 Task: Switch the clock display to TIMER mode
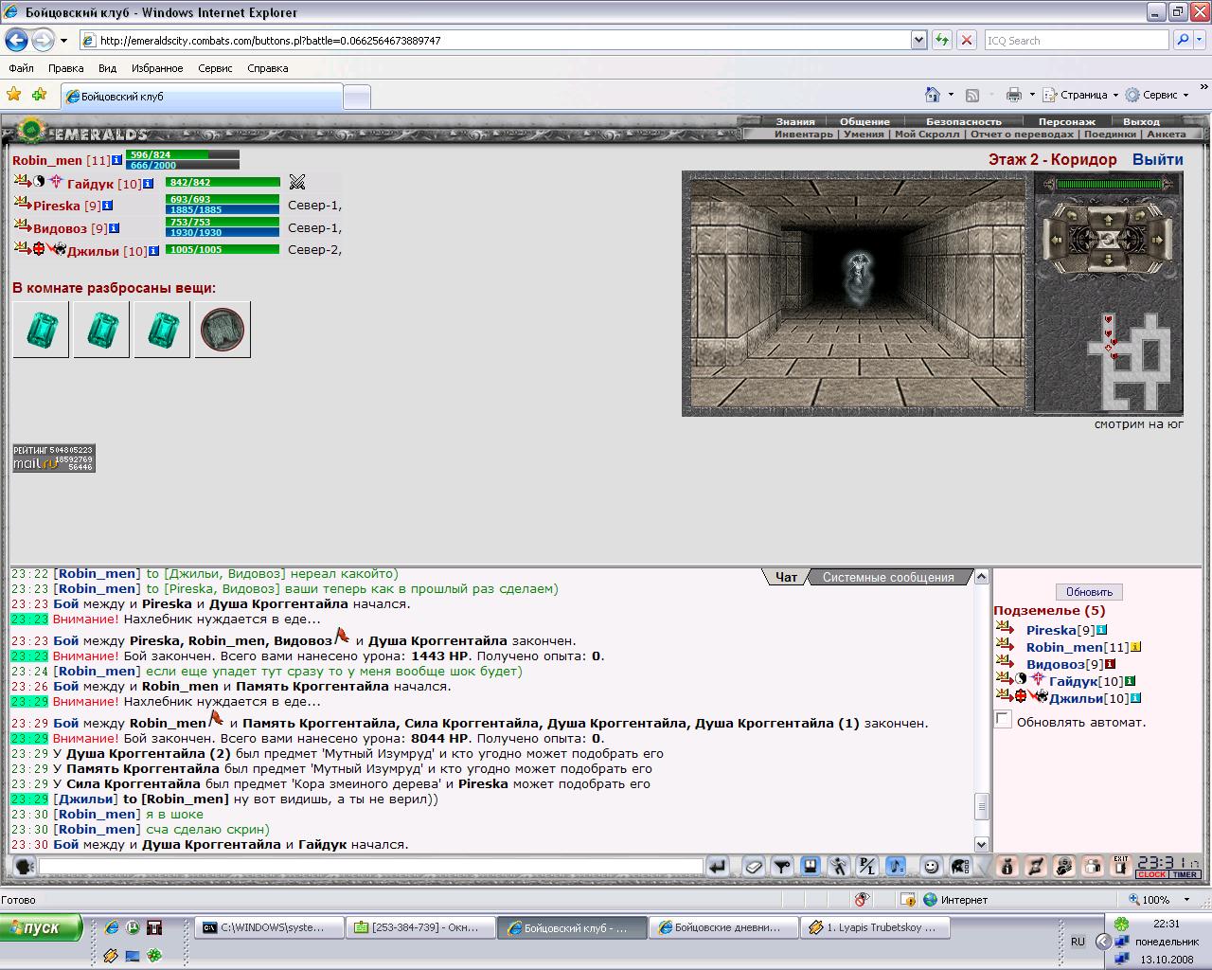(x=1185, y=875)
